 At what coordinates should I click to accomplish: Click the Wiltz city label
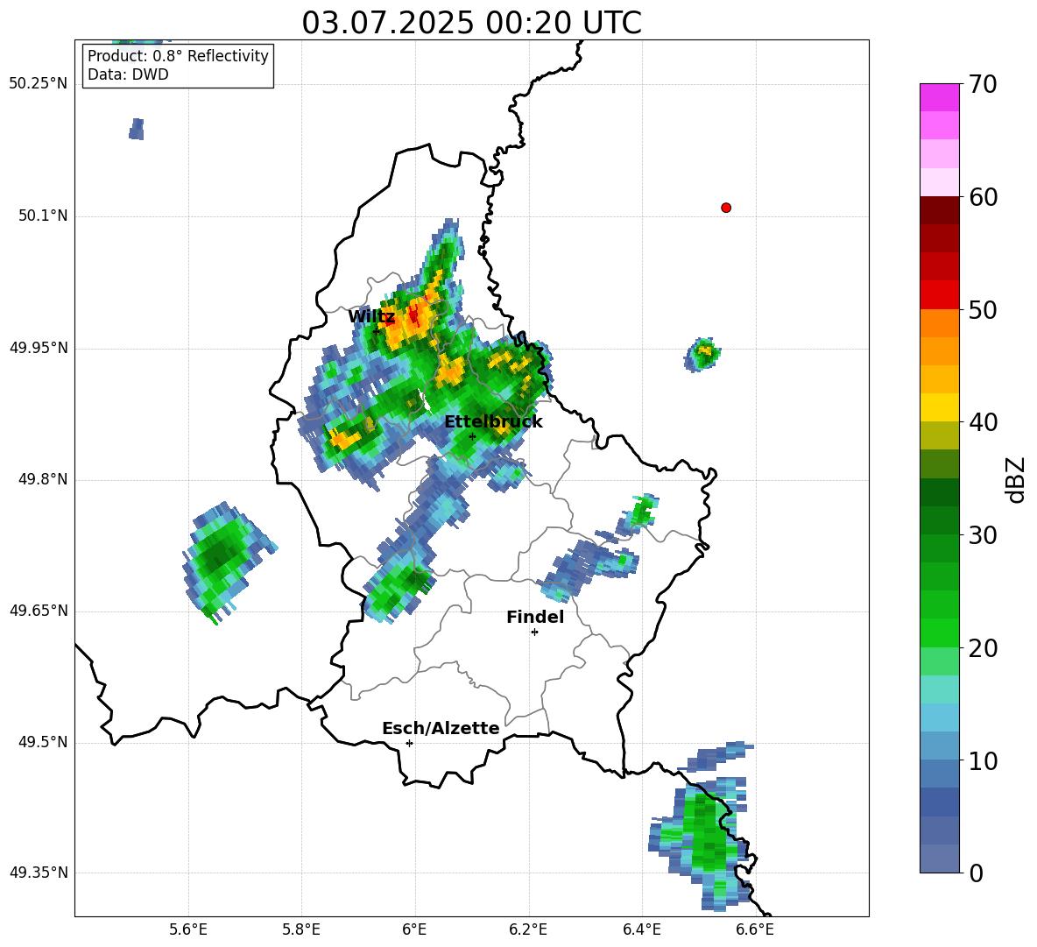pos(371,317)
